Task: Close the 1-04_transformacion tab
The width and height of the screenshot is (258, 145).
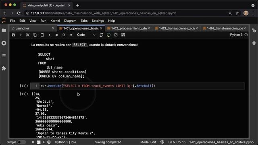Action: point(245,29)
